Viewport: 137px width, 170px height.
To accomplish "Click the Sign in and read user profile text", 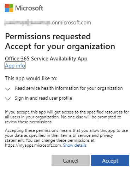I will [43, 98].
